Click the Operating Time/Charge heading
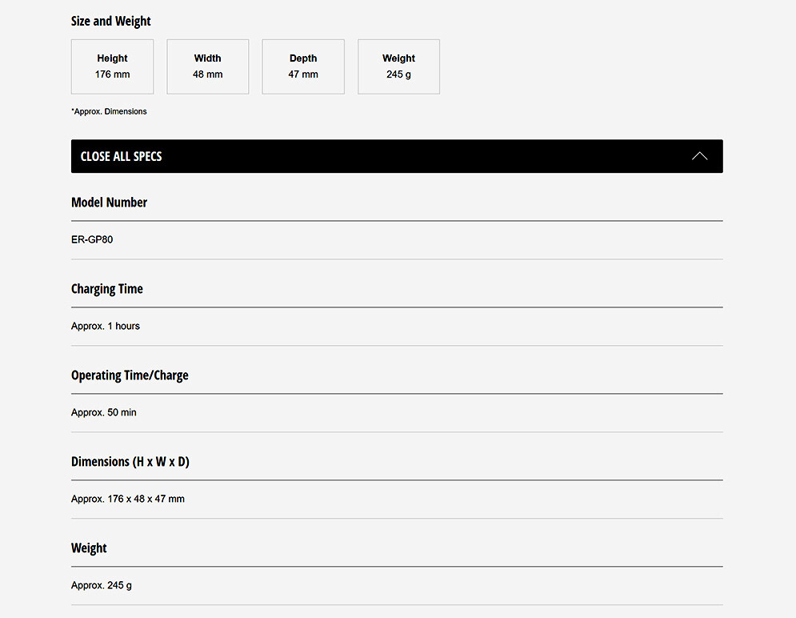The width and height of the screenshot is (796, 618). (x=130, y=375)
